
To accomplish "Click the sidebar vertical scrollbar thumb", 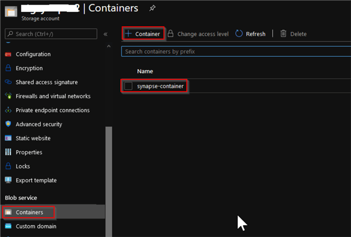I will click(109, 181).
